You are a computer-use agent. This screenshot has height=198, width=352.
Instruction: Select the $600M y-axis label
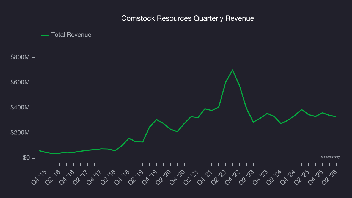(20, 82)
